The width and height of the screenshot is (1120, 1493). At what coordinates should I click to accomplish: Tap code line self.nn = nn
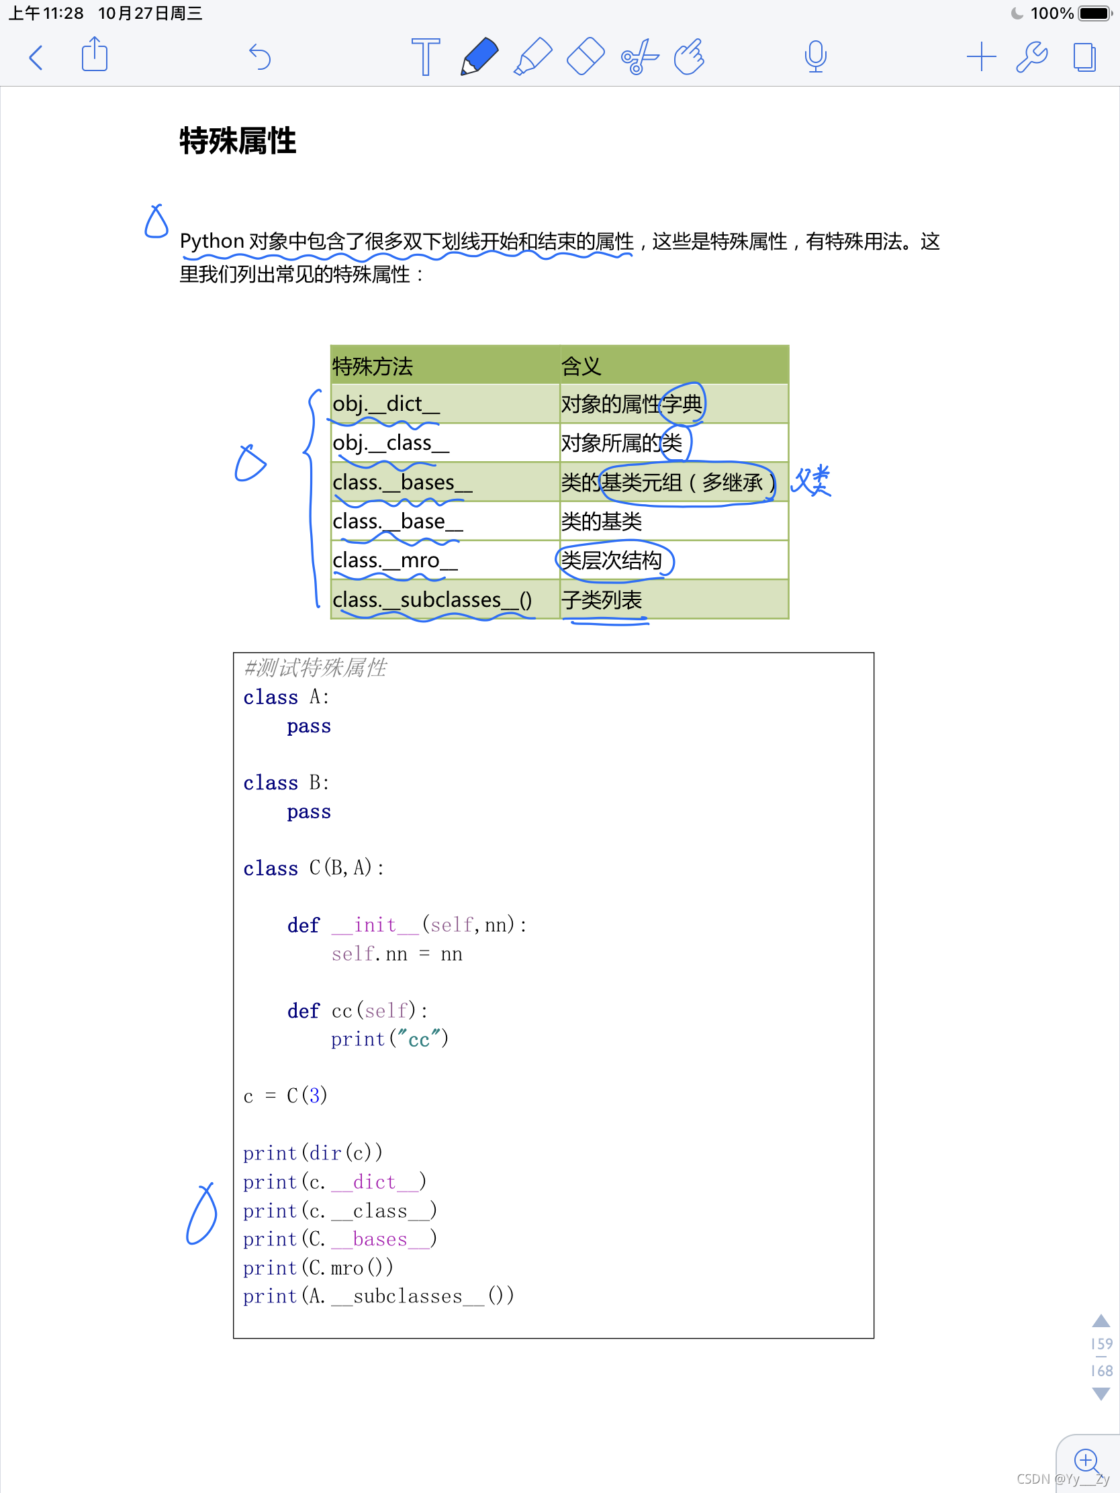point(397,954)
